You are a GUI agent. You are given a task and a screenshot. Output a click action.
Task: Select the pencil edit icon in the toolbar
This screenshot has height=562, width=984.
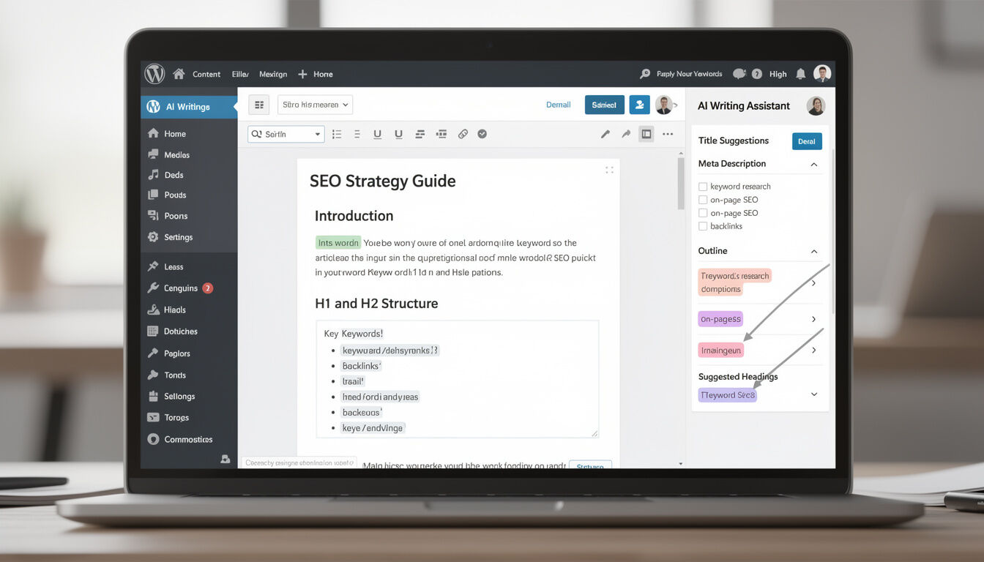(605, 134)
